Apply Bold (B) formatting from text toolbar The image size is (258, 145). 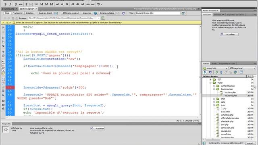pos(5,4)
